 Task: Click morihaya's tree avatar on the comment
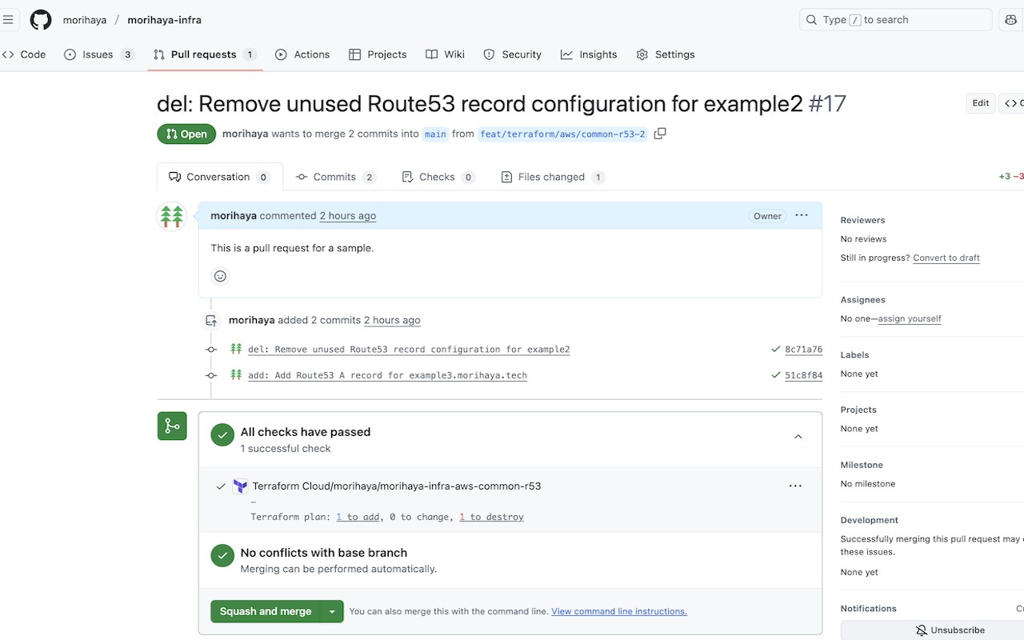click(x=172, y=216)
